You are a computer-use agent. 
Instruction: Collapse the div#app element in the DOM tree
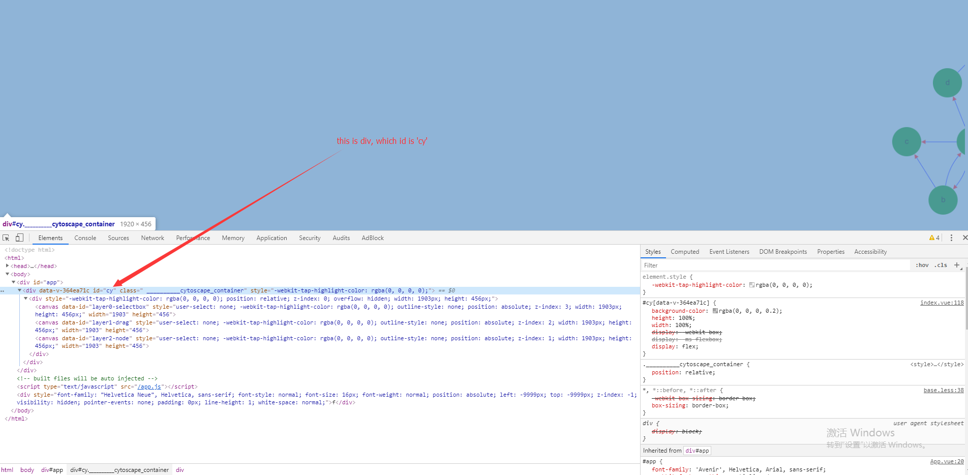[13, 282]
